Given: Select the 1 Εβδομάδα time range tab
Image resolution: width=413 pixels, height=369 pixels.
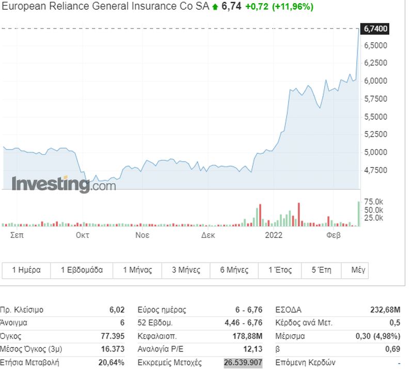Looking at the screenshot, I should (x=82, y=270).
